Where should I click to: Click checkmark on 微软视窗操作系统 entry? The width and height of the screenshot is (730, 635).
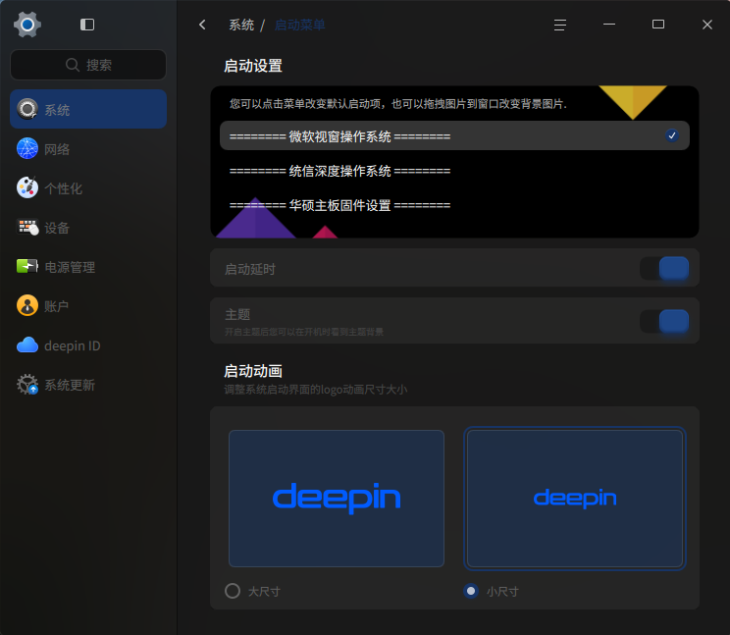click(x=671, y=135)
